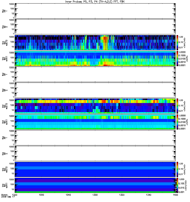Click the 'thd fbk scm1' spectrogram panel
Viewport: 190px width, 202px height.
pyautogui.click(x=95, y=122)
